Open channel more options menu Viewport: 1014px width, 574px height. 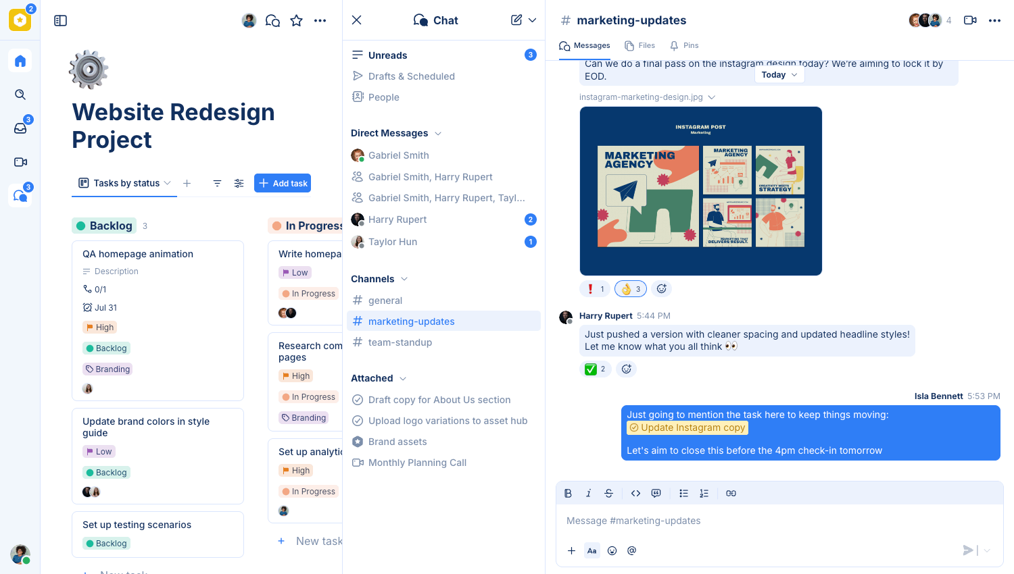(x=994, y=20)
